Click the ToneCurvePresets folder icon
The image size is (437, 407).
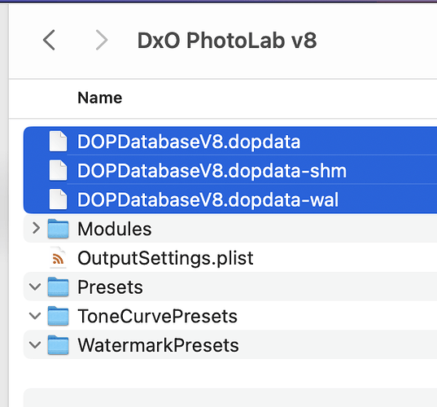(x=58, y=316)
